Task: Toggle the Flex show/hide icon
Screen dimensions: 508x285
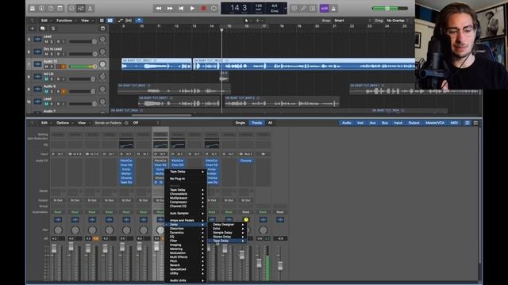Action: (x=129, y=21)
